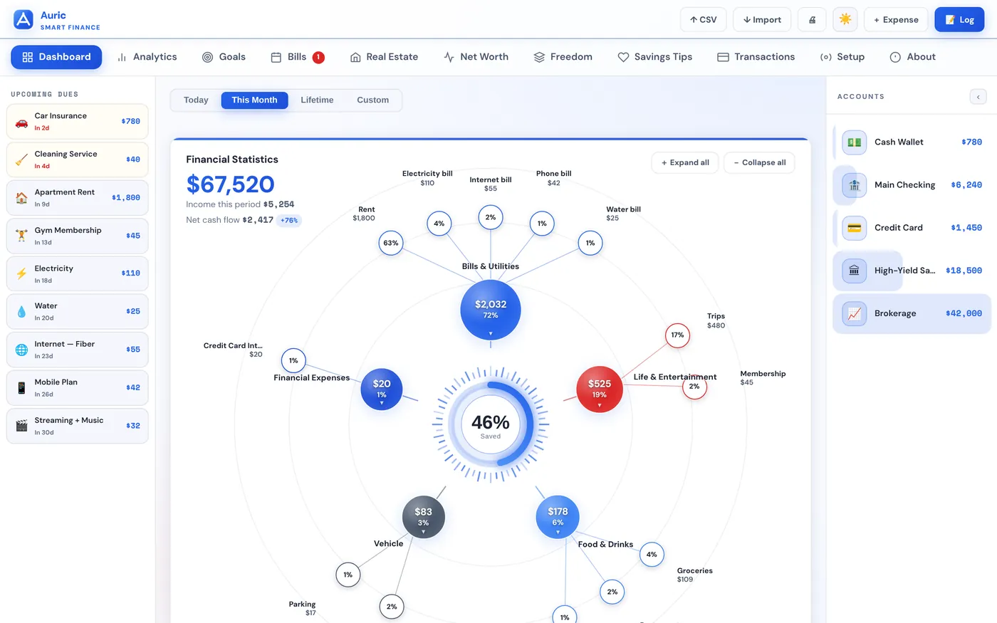This screenshot has height=623, width=997.
Task: Click the Streaming + Music clapperboard icon
Action: (x=21, y=426)
